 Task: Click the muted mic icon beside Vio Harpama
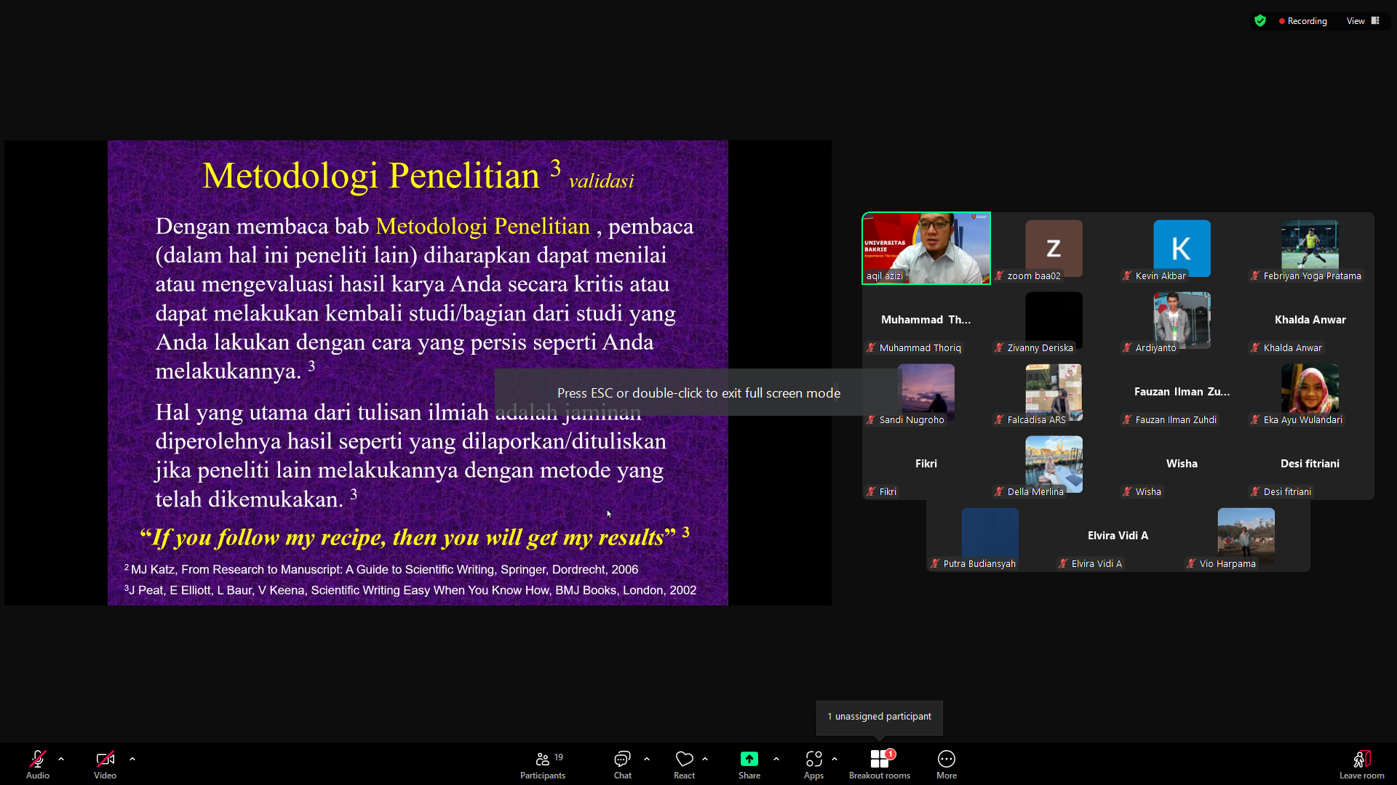point(1191,564)
